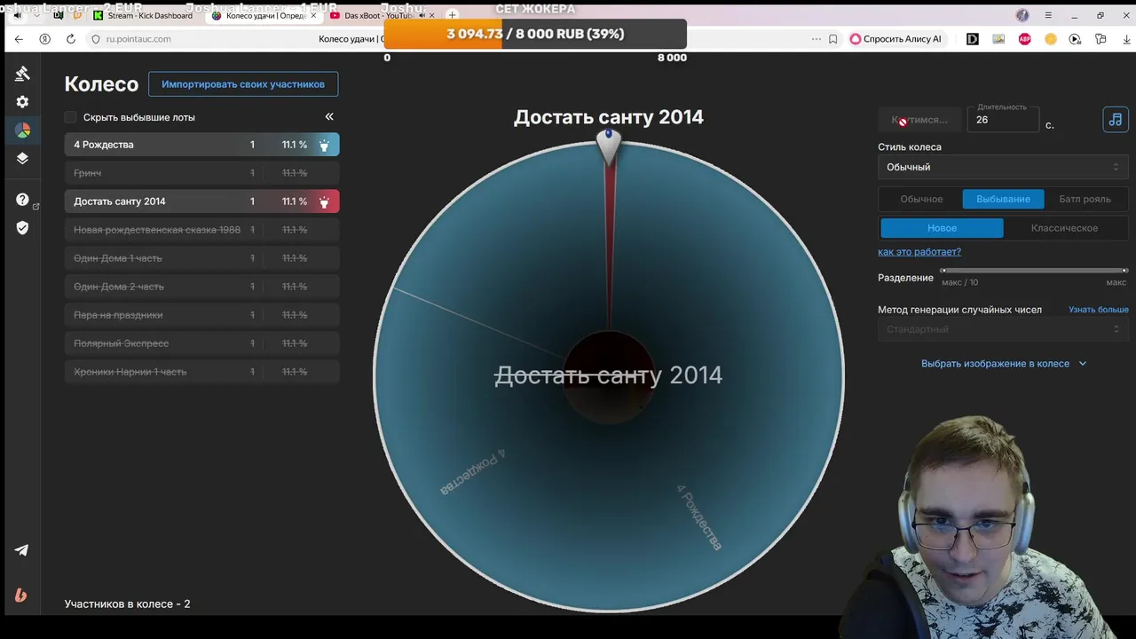
Task: Focus the Длительность duration field
Action: click(x=1003, y=120)
